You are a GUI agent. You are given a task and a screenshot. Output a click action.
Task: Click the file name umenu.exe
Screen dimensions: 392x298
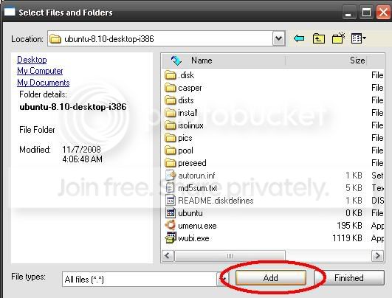tap(197, 226)
